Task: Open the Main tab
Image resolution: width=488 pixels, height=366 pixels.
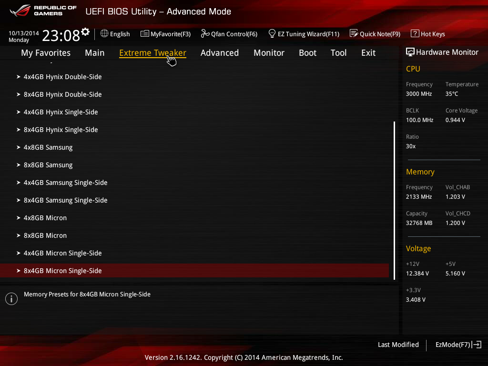Action: [x=95, y=53]
